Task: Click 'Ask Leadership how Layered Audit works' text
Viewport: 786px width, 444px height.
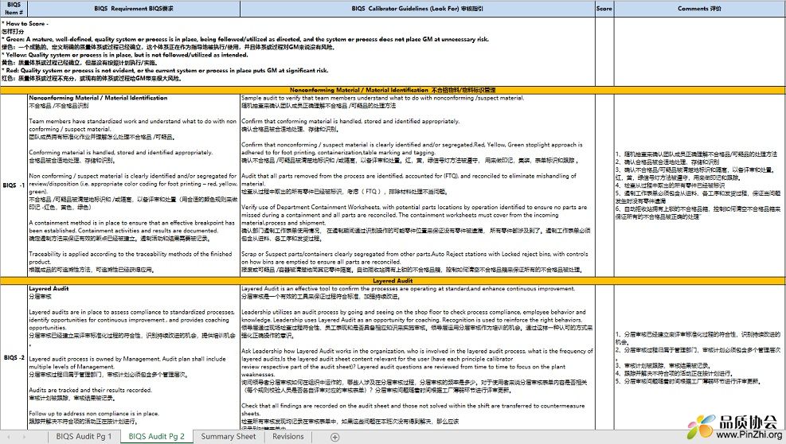Action: (x=417, y=363)
